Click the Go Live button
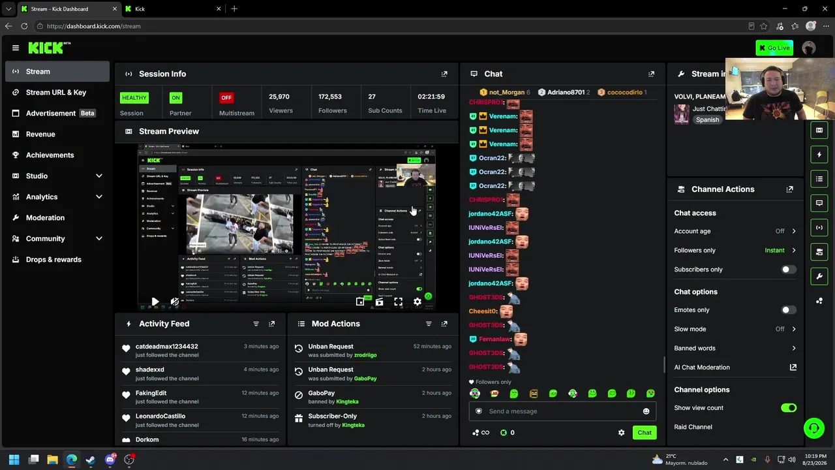Viewport: 835px width, 470px height. (x=774, y=48)
